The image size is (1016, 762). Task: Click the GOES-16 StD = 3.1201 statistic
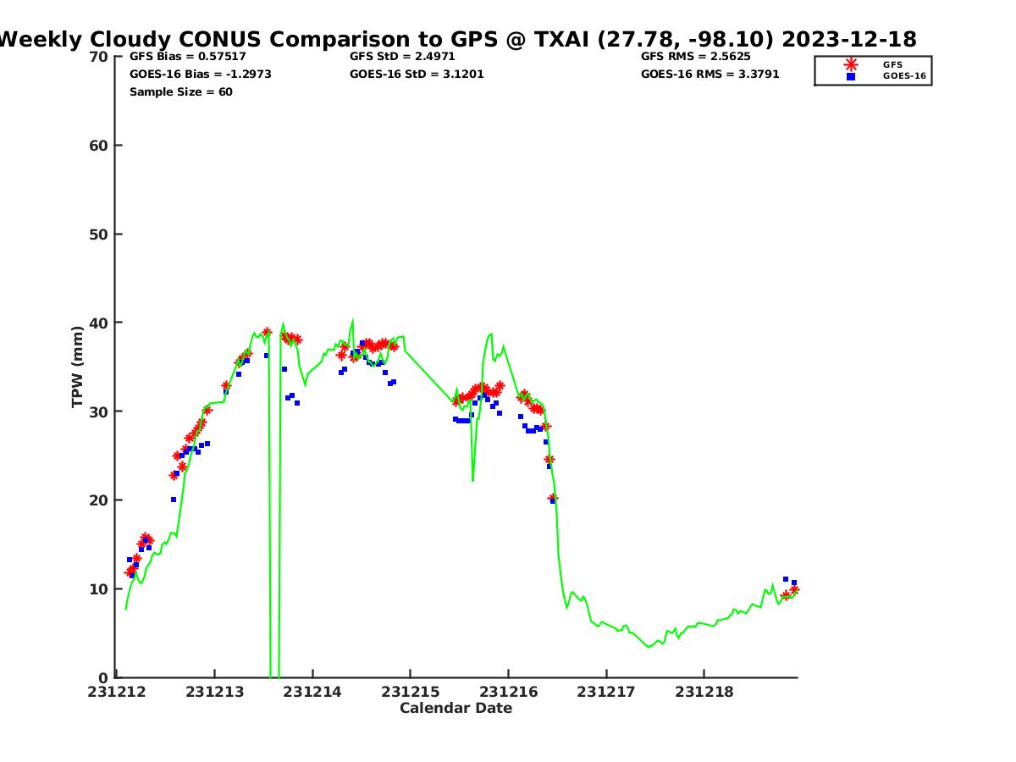coord(417,75)
